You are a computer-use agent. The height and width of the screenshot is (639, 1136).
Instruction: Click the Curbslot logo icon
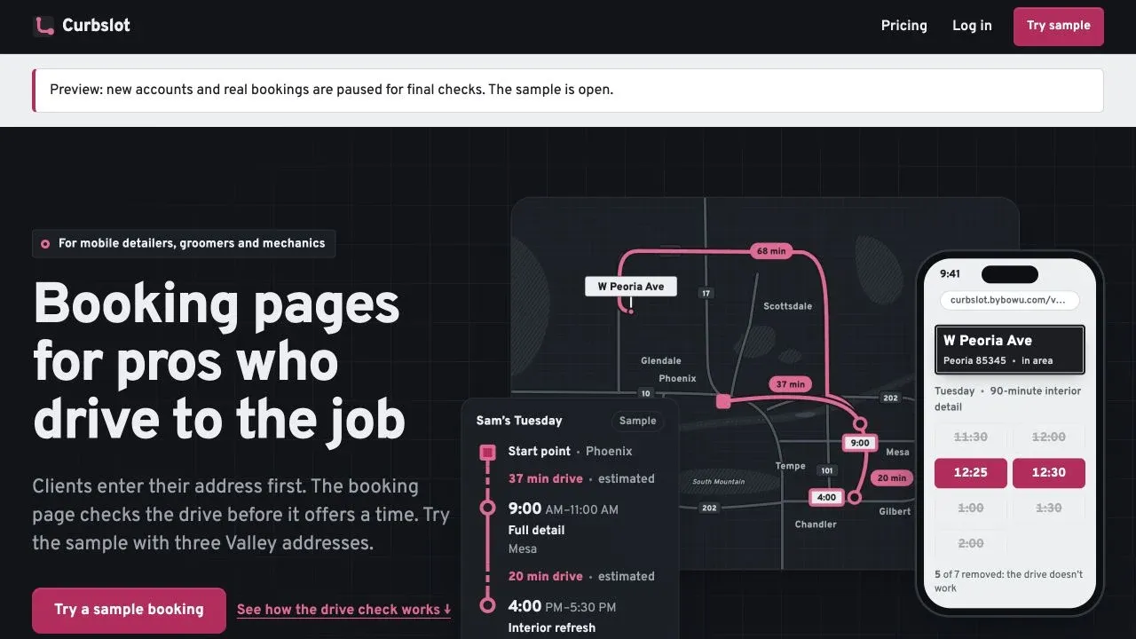click(x=43, y=26)
